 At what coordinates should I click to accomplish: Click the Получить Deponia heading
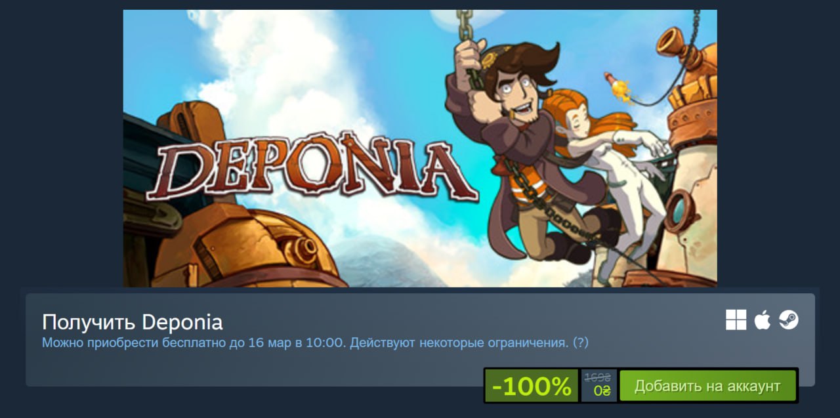[133, 322]
